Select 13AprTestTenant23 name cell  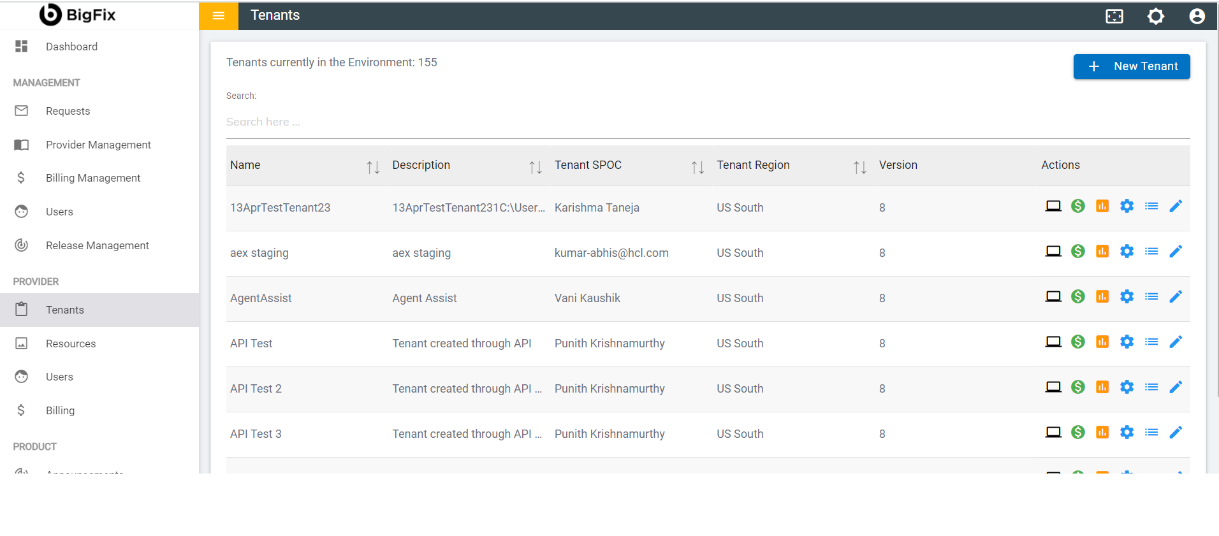coord(280,208)
